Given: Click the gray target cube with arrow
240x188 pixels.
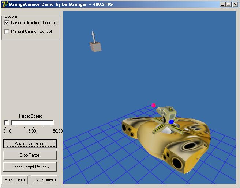Looking at the screenshot, I should point(95,47).
